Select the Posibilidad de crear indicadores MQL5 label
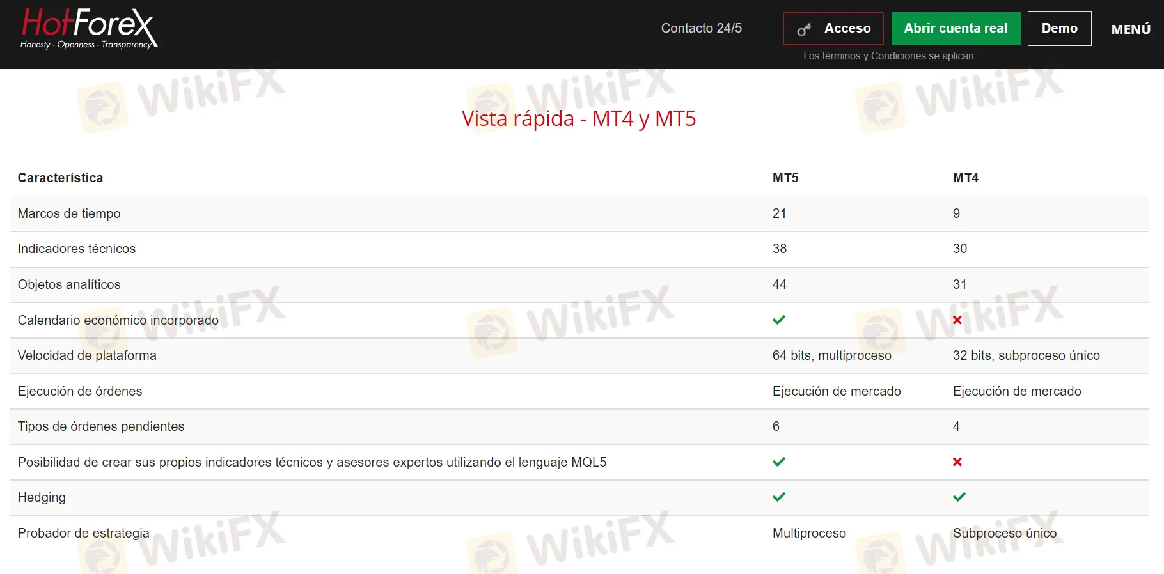The height and width of the screenshot is (574, 1164). coord(312,462)
